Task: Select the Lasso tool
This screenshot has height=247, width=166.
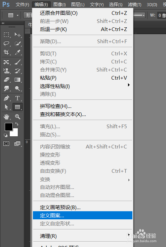Action: (6, 43)
